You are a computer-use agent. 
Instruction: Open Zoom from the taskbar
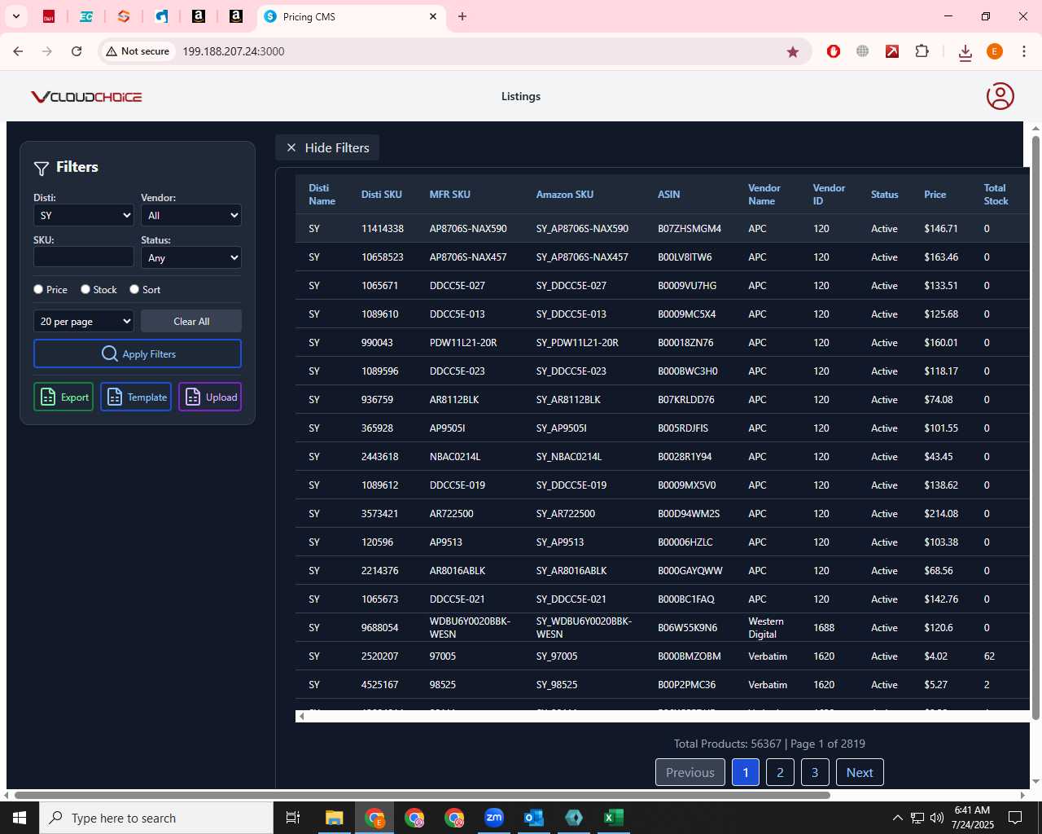click(494, 818)
